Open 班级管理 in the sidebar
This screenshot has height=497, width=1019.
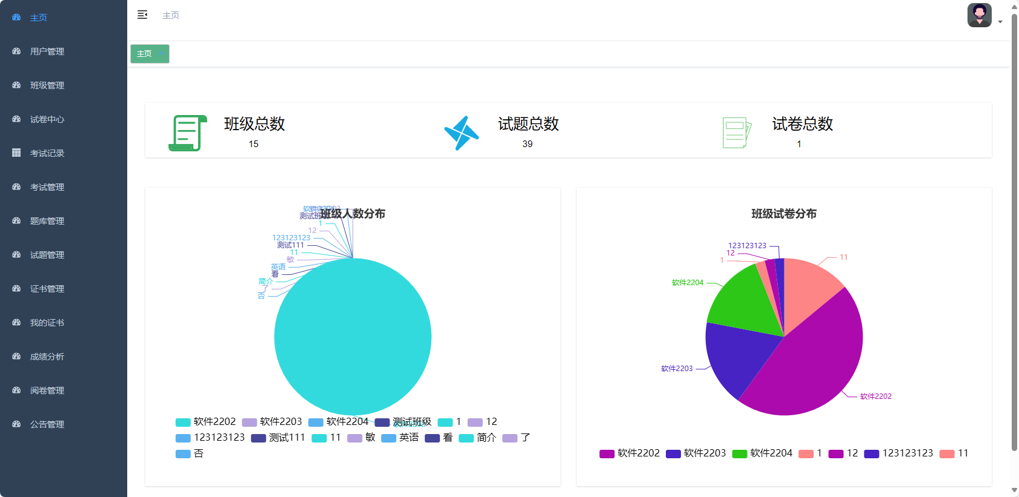click(x=47, y=85)
